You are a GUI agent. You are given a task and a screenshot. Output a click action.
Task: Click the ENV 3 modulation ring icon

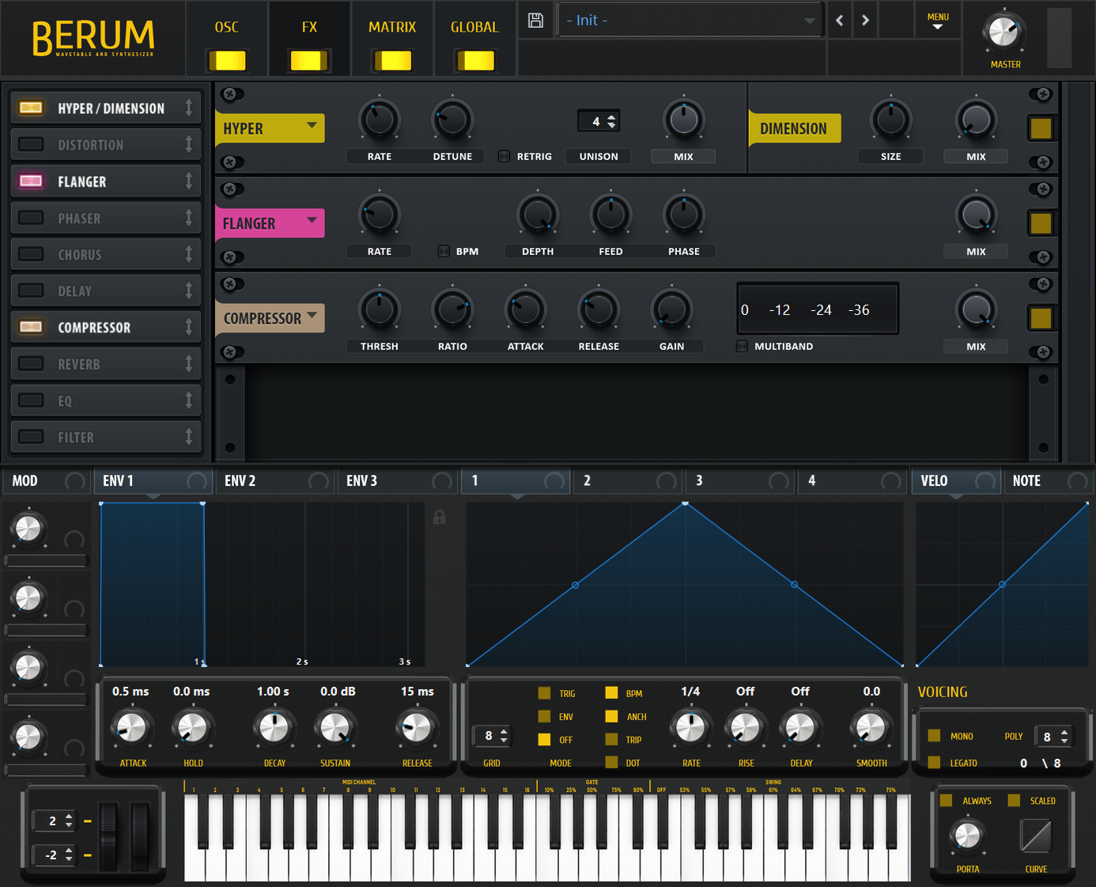[x=442, y=481]
